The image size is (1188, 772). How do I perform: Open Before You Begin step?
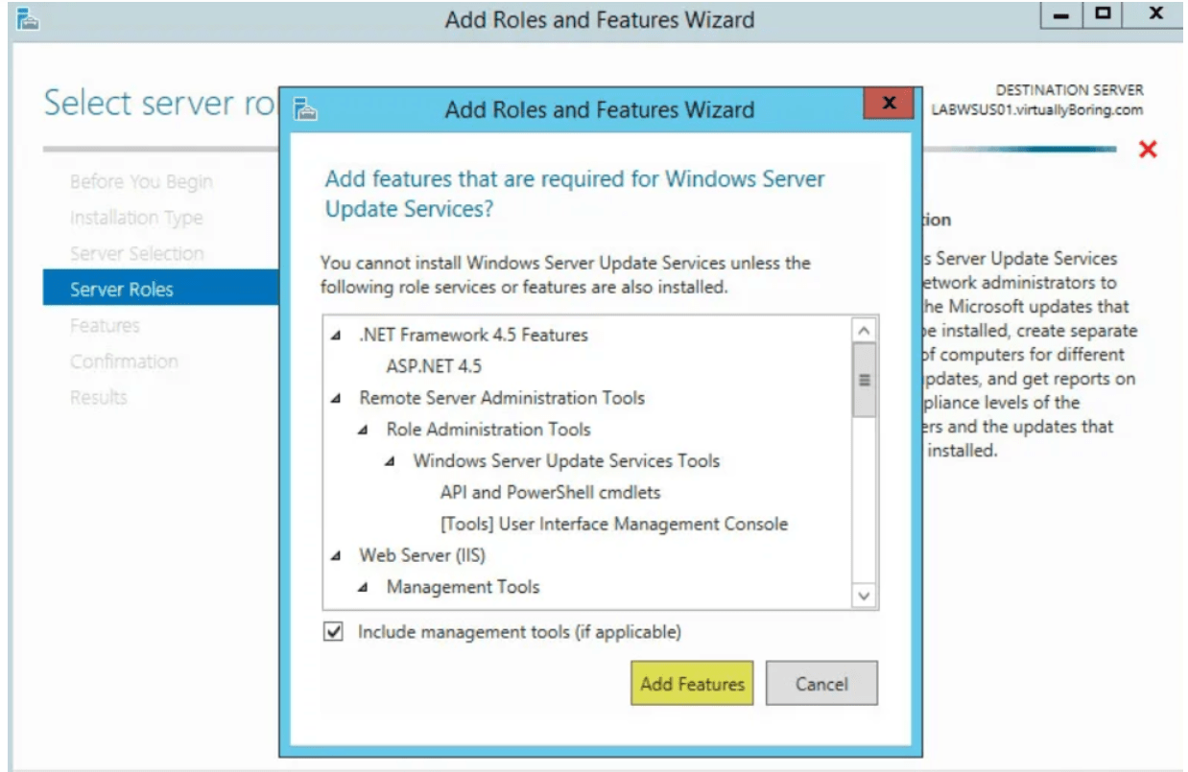click(141, 182)
